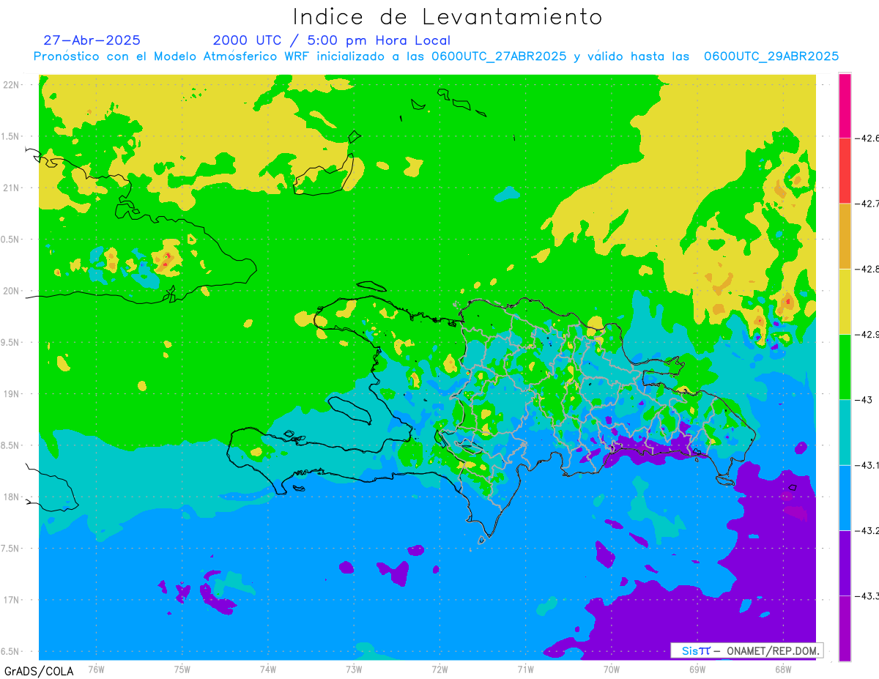Click the 'Pronóstico con el Modelo Atmósferico WRF' line
The width and height of the screenshot is (879, 679).
coord(436,56)
